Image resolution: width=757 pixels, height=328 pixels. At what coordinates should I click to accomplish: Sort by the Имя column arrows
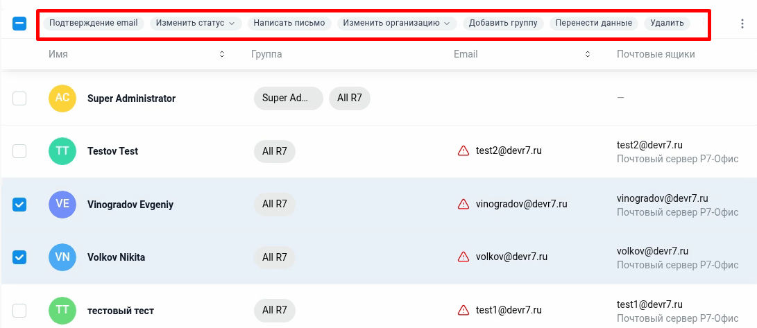coord(222,55)
